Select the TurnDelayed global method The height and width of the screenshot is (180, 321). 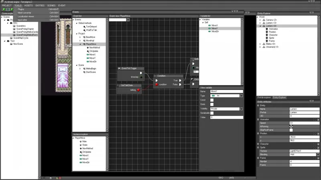click(x=91, y=26)
